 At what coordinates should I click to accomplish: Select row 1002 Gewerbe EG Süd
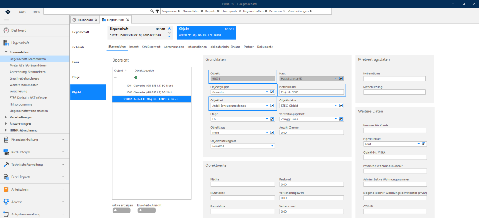[x=152, y=92]
